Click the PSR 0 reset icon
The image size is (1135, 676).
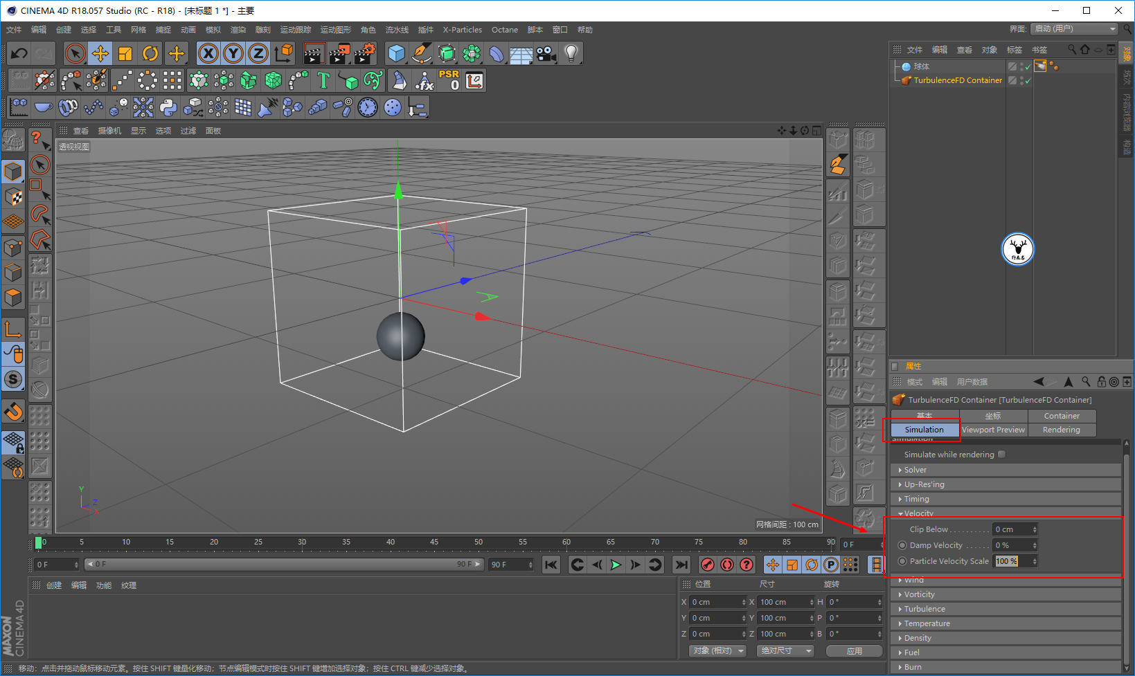[x=449, y=80]
